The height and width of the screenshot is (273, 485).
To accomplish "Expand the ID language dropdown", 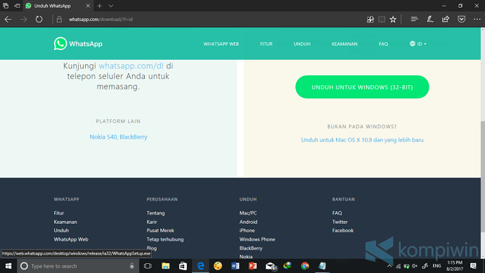I will point(418,44).
